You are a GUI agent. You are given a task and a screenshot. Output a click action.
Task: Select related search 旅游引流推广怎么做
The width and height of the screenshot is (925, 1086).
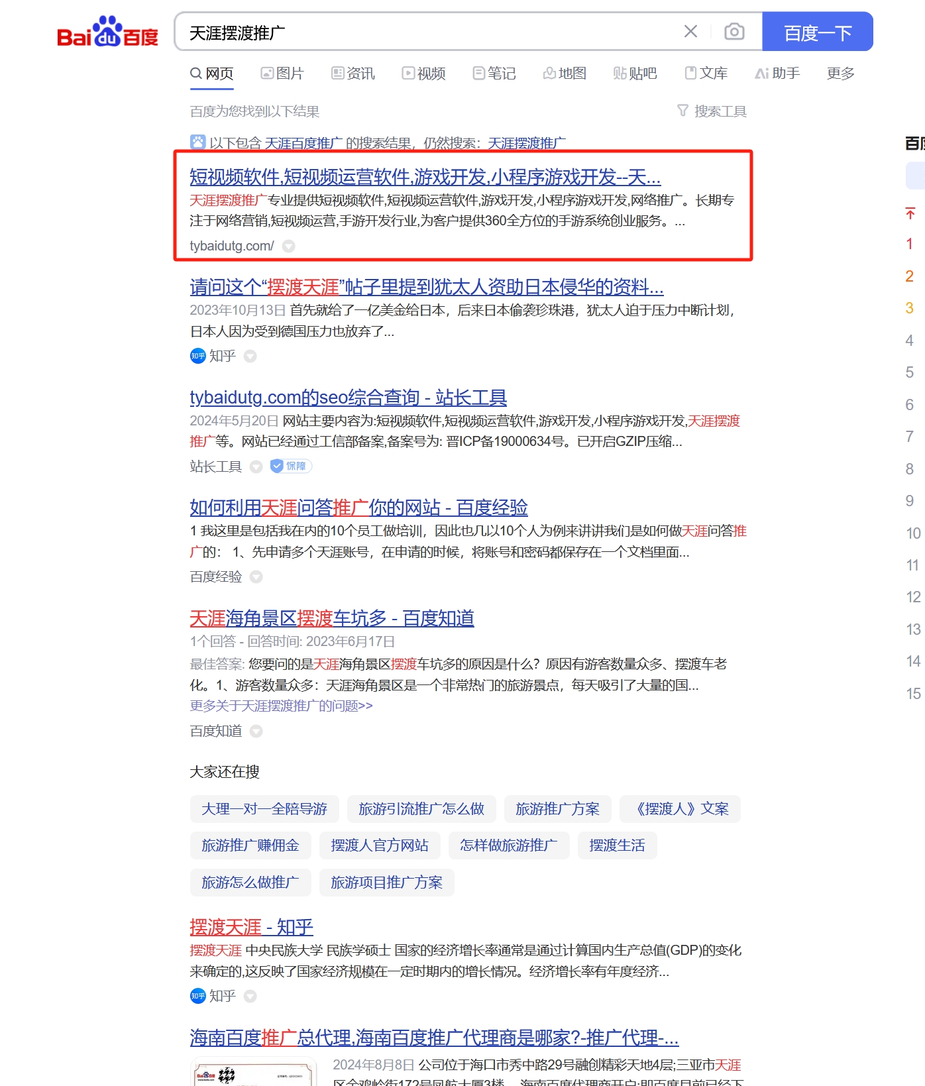[421, 809]
